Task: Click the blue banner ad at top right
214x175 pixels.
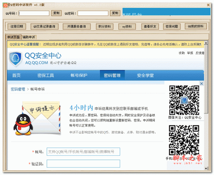Action: (x=166, y=12)
